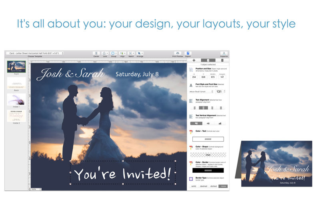
Task: Set text alignment to left
Action: 194,108
